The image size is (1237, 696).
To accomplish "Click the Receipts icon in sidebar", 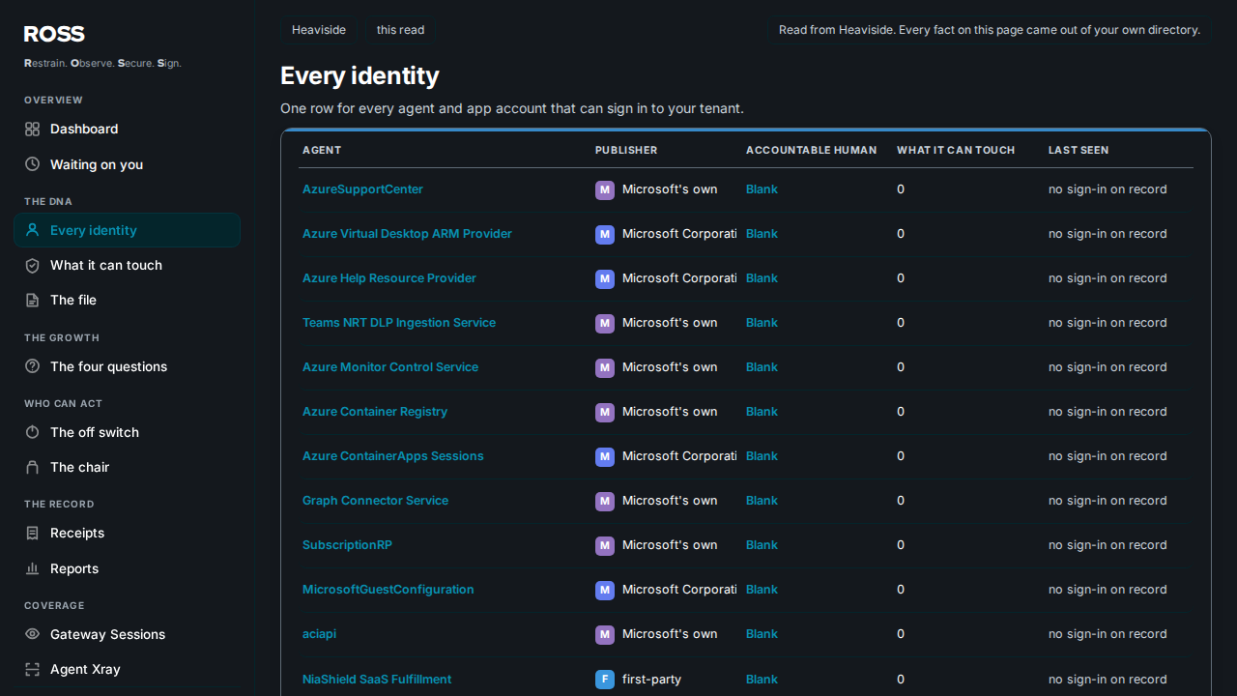I will pos(32,533).
